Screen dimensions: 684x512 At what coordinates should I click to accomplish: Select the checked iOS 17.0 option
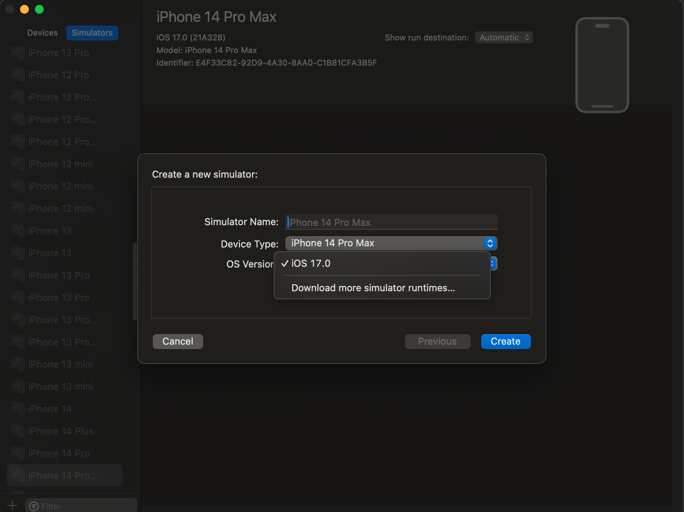(311, 263)
